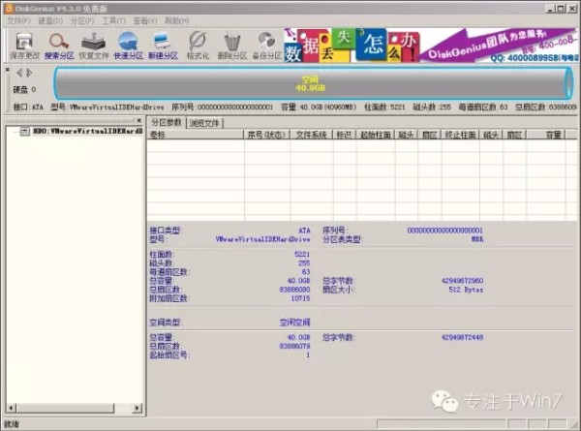The height and width of the screenshot is (431, 581).
Task: Click the 40.0GB free space disk bar
Action: 313,83
